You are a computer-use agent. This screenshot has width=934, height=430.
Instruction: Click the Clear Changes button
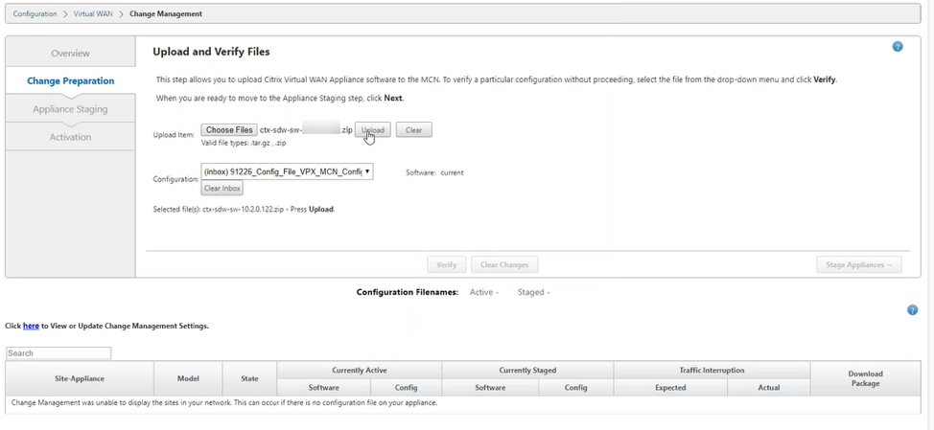click(505, 265)
